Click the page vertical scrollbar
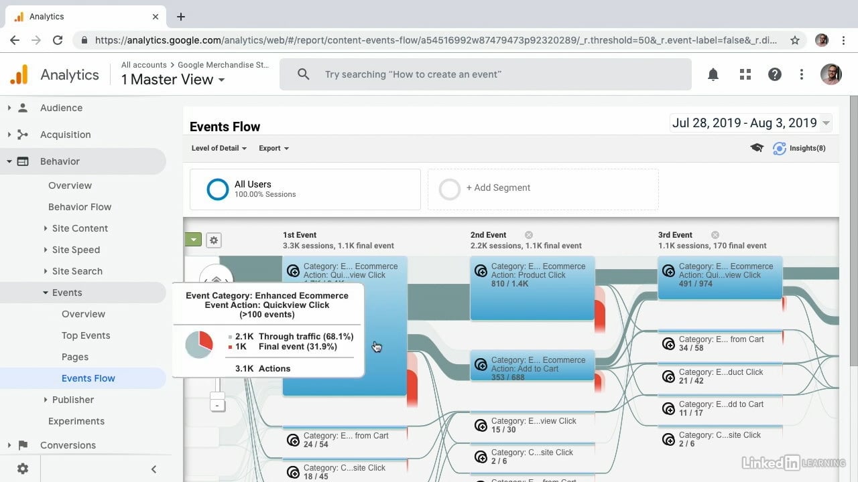This screenshot has width=858, height=482. 853,230
